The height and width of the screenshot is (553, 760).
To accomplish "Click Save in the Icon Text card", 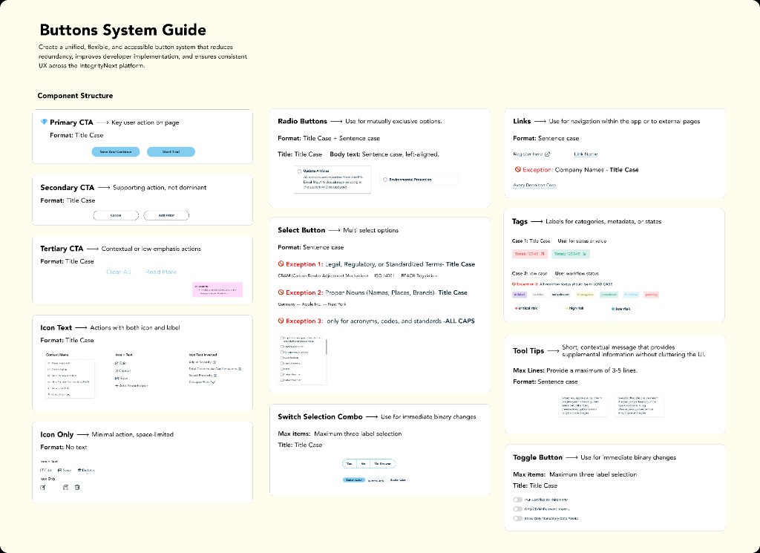I will (121, 378).
